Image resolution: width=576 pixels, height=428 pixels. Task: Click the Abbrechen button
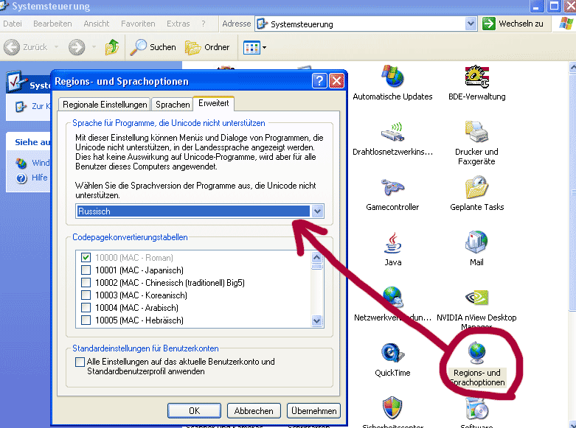254,411
